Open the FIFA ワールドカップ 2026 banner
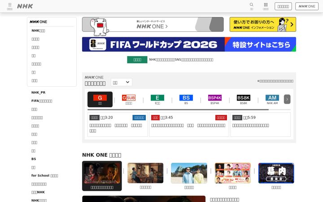 pyautogui.click(x=189, y=44)
